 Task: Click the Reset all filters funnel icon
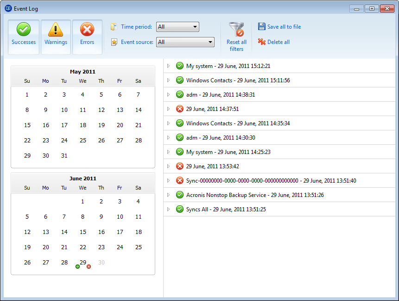pyautogui.click(x=236, y=30)
